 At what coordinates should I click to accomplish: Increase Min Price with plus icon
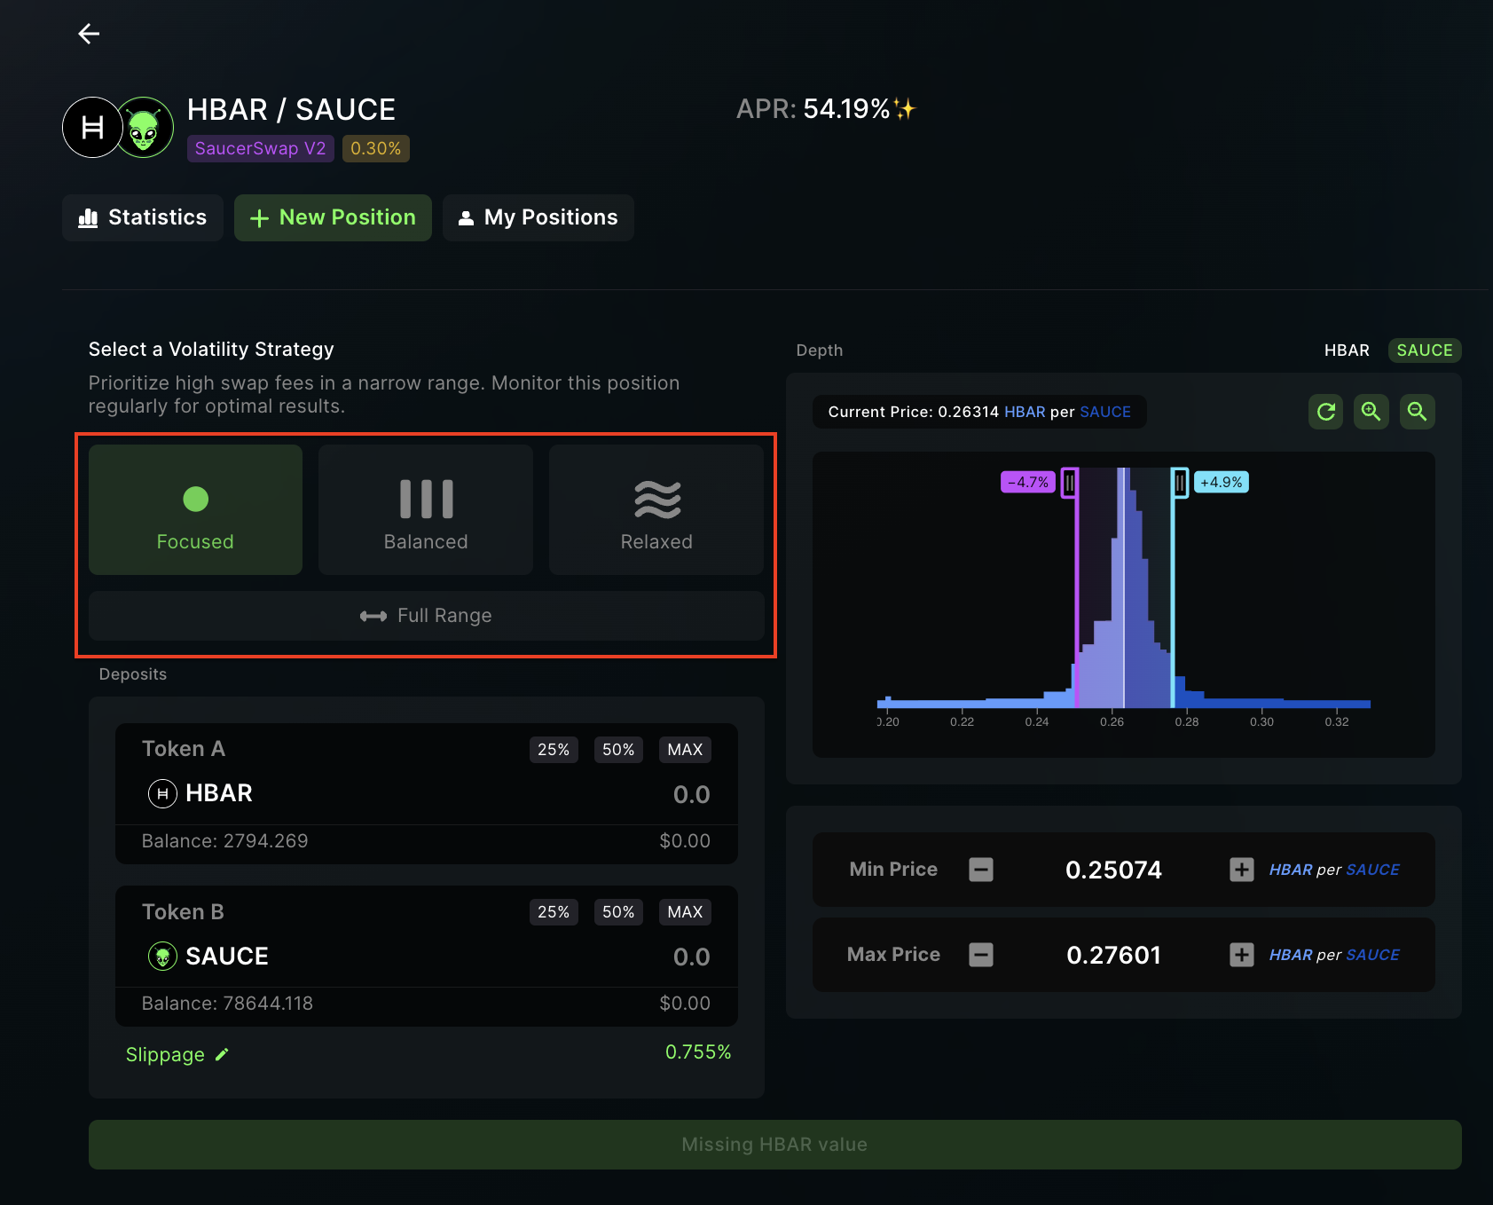[x=1242, y=870]
